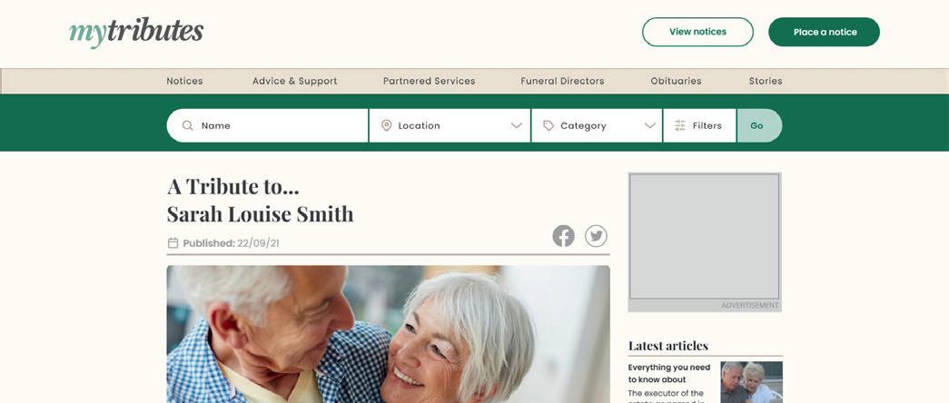Click the category tag icon

(549, 125)
